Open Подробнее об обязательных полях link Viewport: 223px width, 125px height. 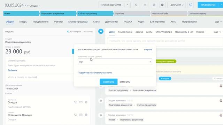pos(95,73)
